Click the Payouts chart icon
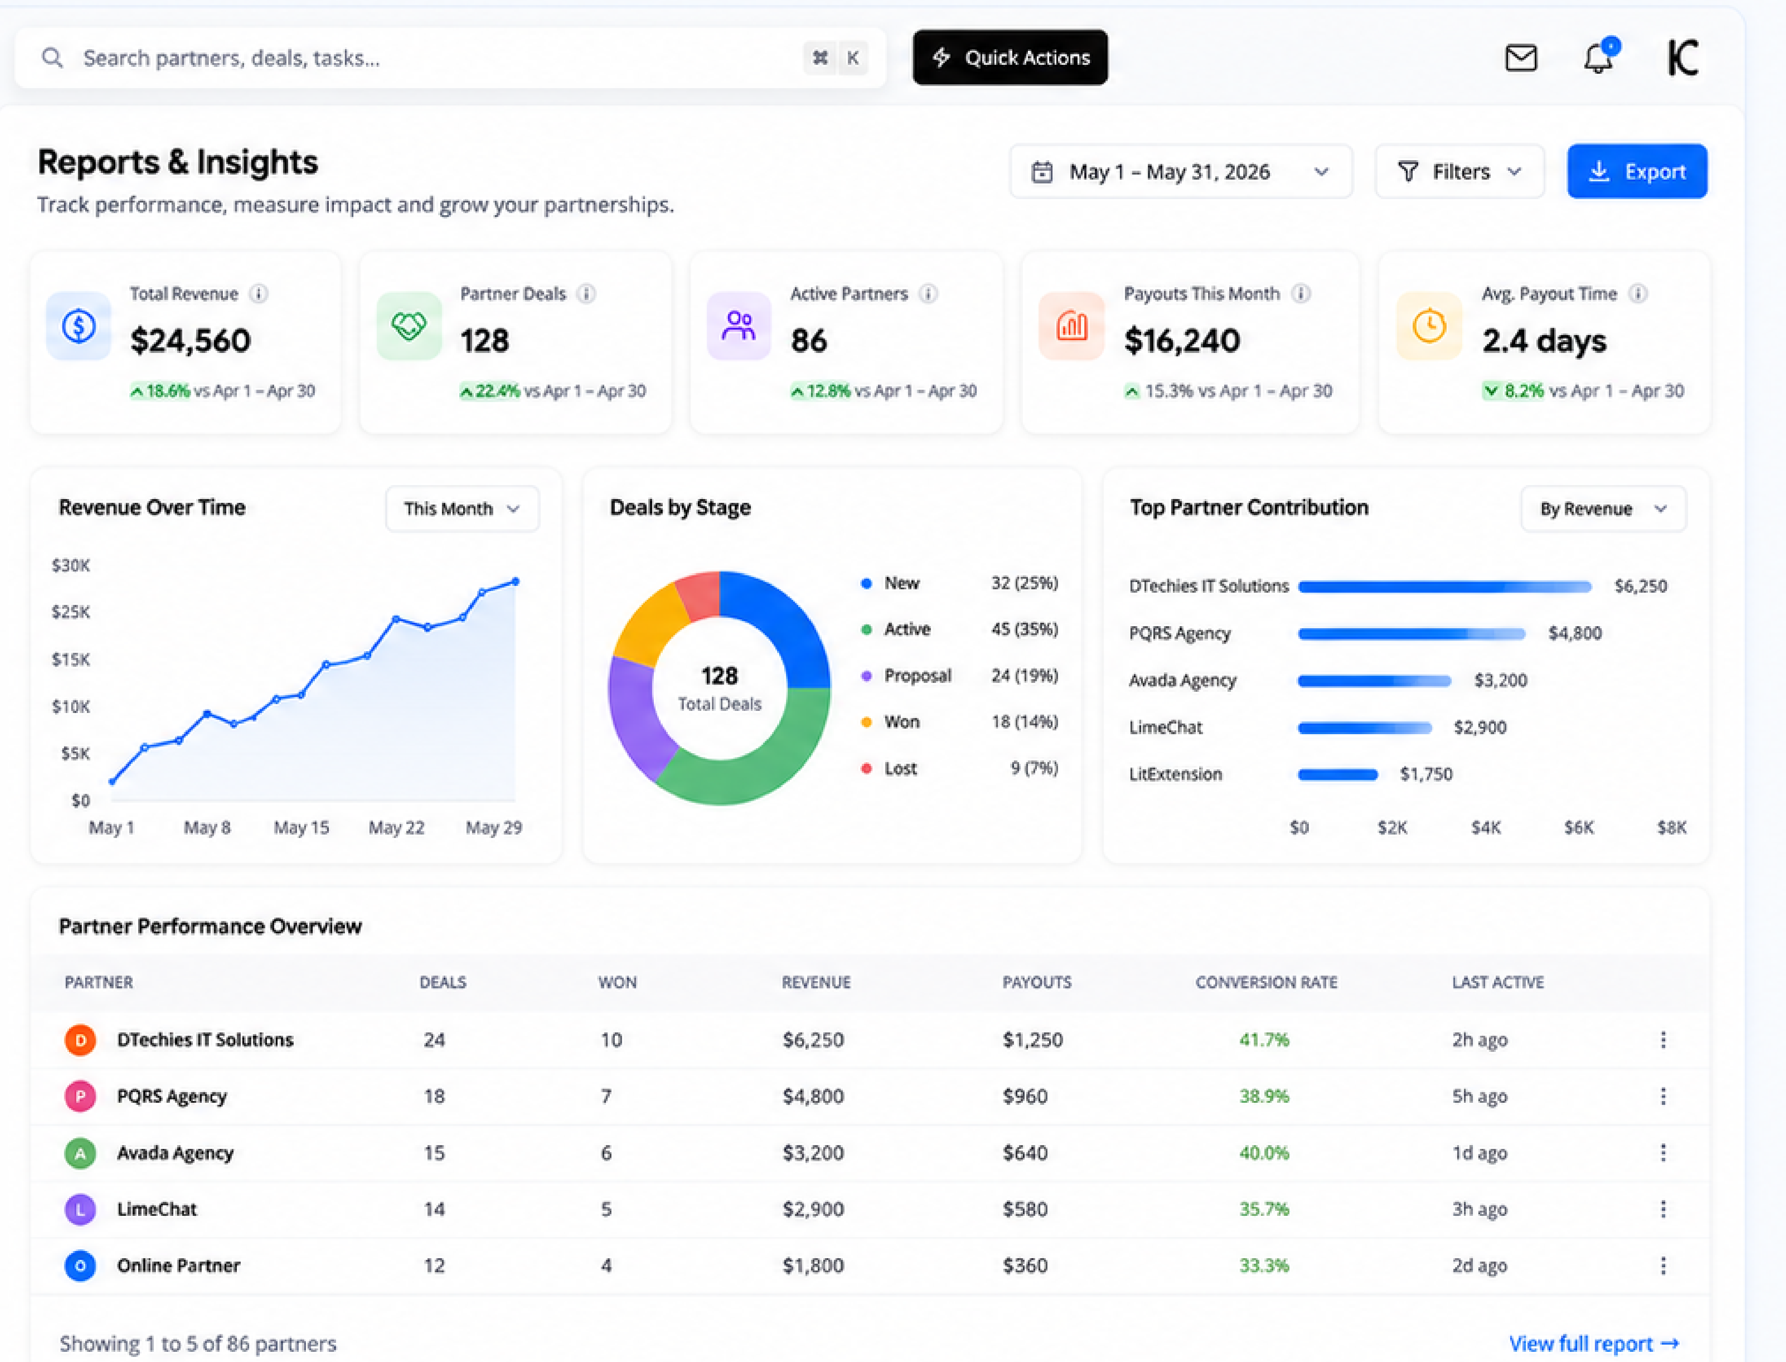 pos(1072,326)
